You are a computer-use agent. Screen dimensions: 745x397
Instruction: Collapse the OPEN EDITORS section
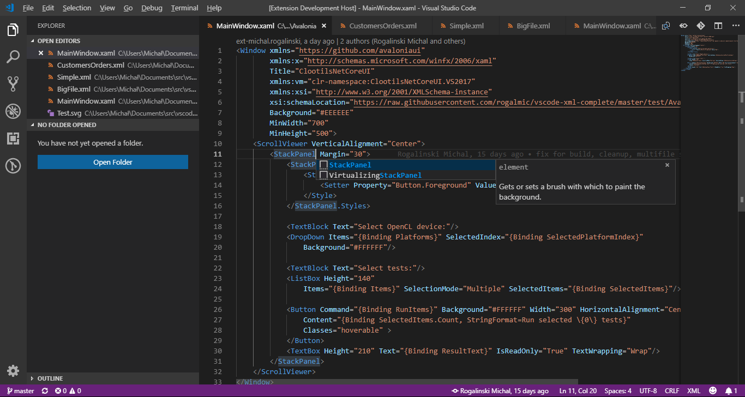point(56,40)
